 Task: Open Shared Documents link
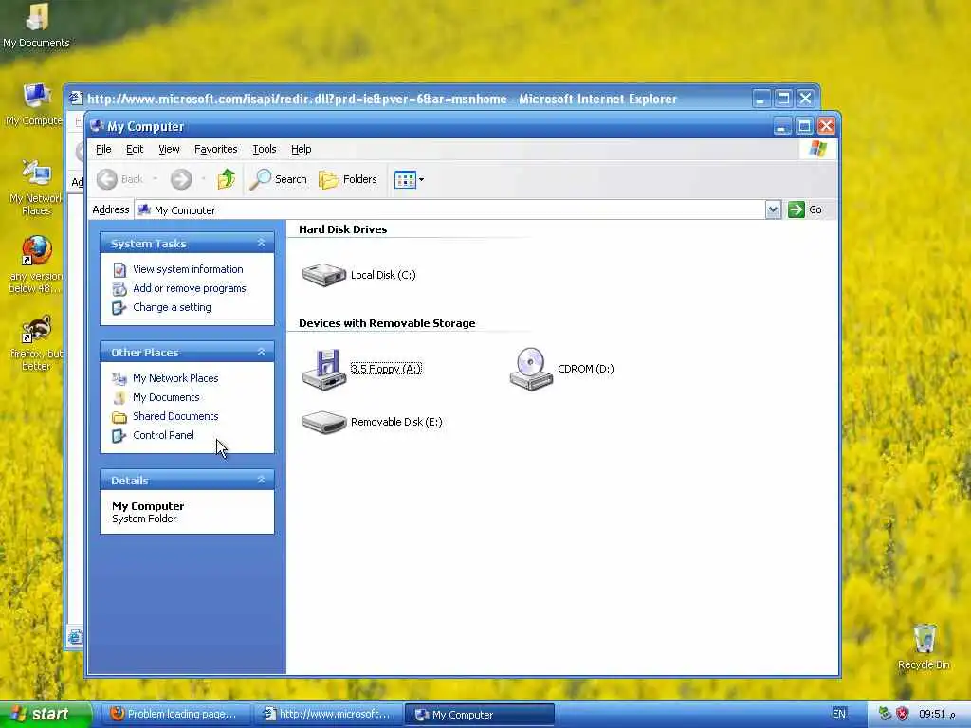(175, 417)
